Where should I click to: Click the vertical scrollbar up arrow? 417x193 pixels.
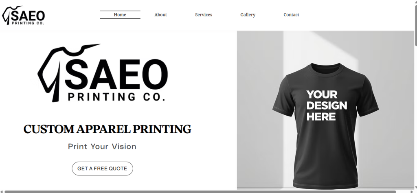pyautogui.click(x=415, y=2)
